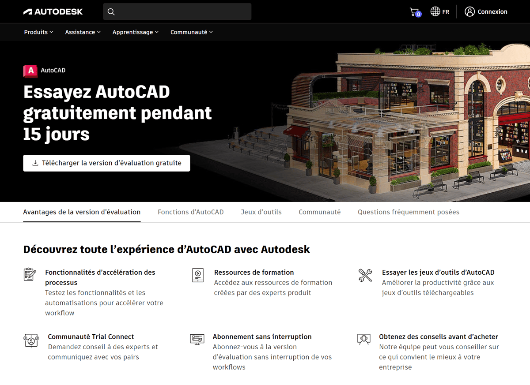Switch to the Jeux d'outils tab

click(x=261, y=212)
